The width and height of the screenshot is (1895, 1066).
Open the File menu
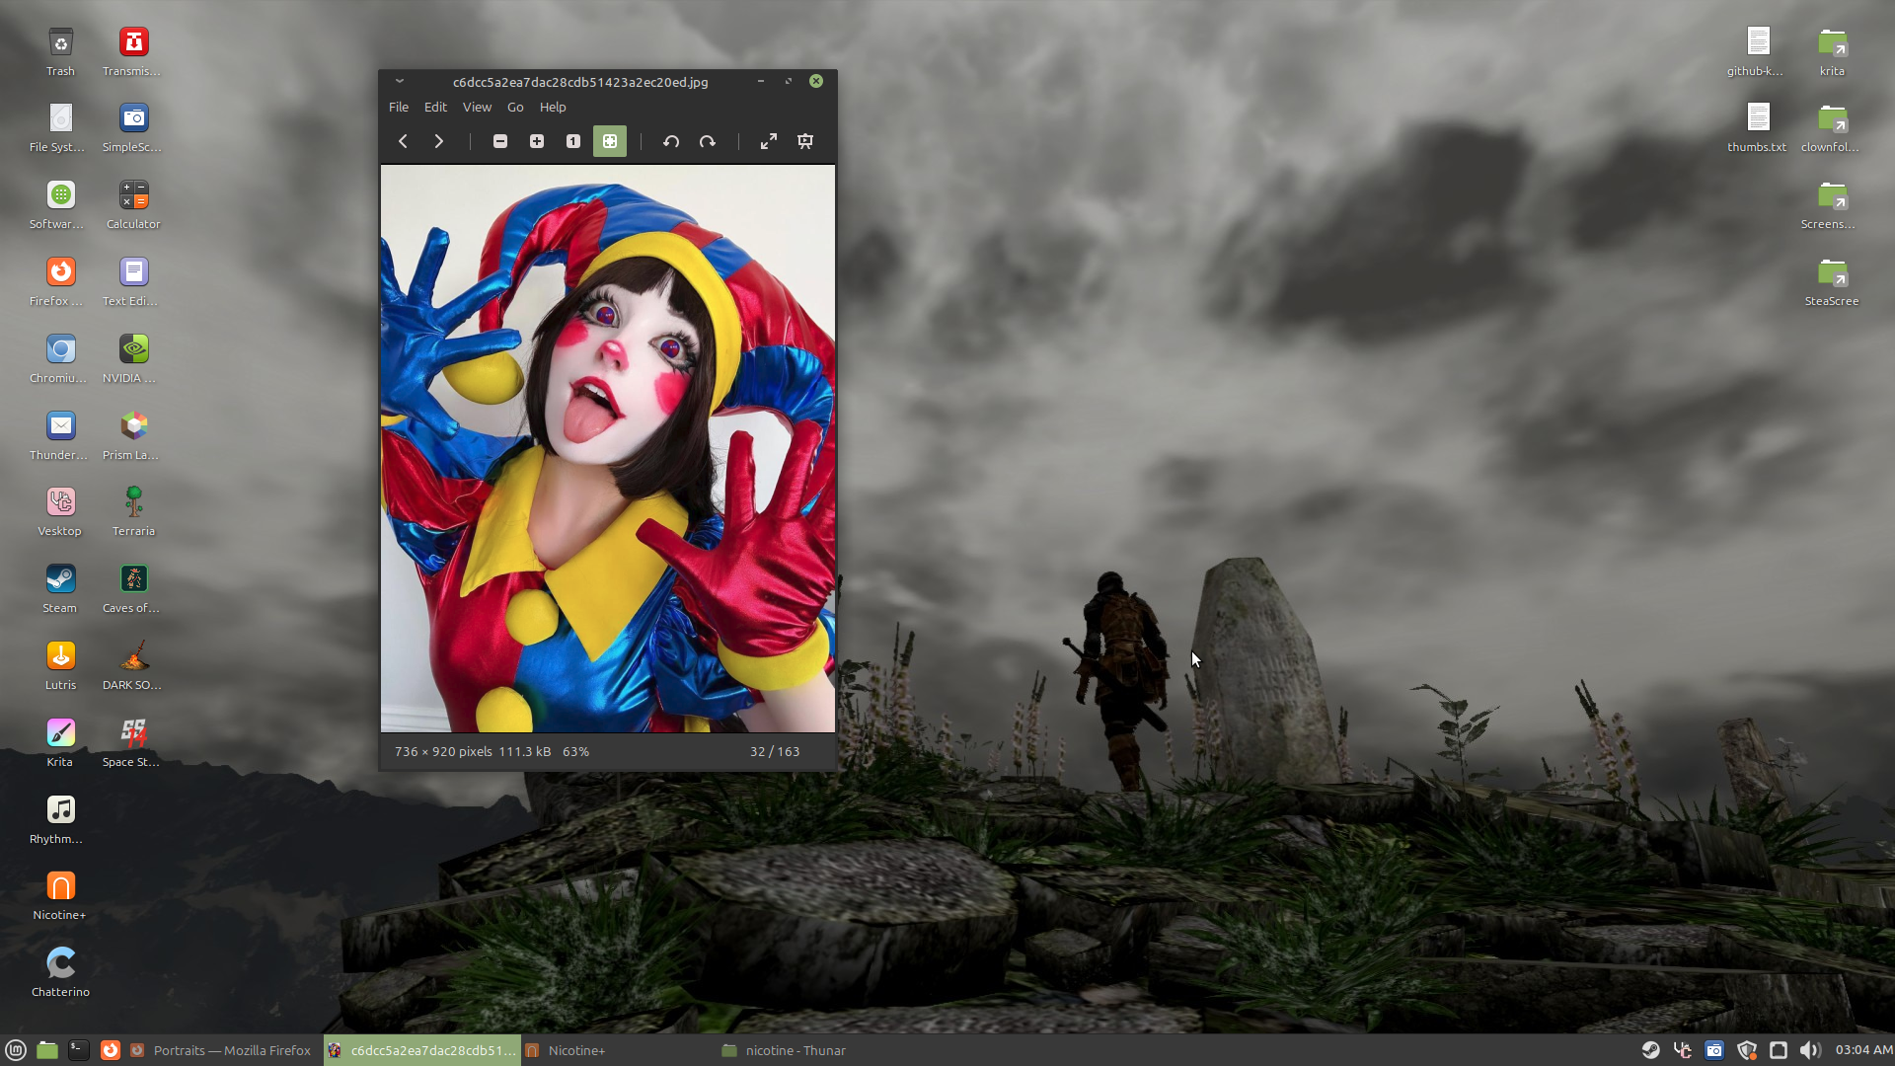399,107
